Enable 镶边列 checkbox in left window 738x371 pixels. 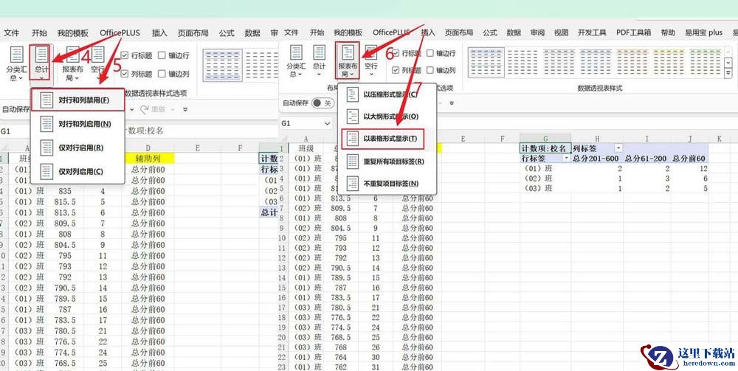point(162,74)
